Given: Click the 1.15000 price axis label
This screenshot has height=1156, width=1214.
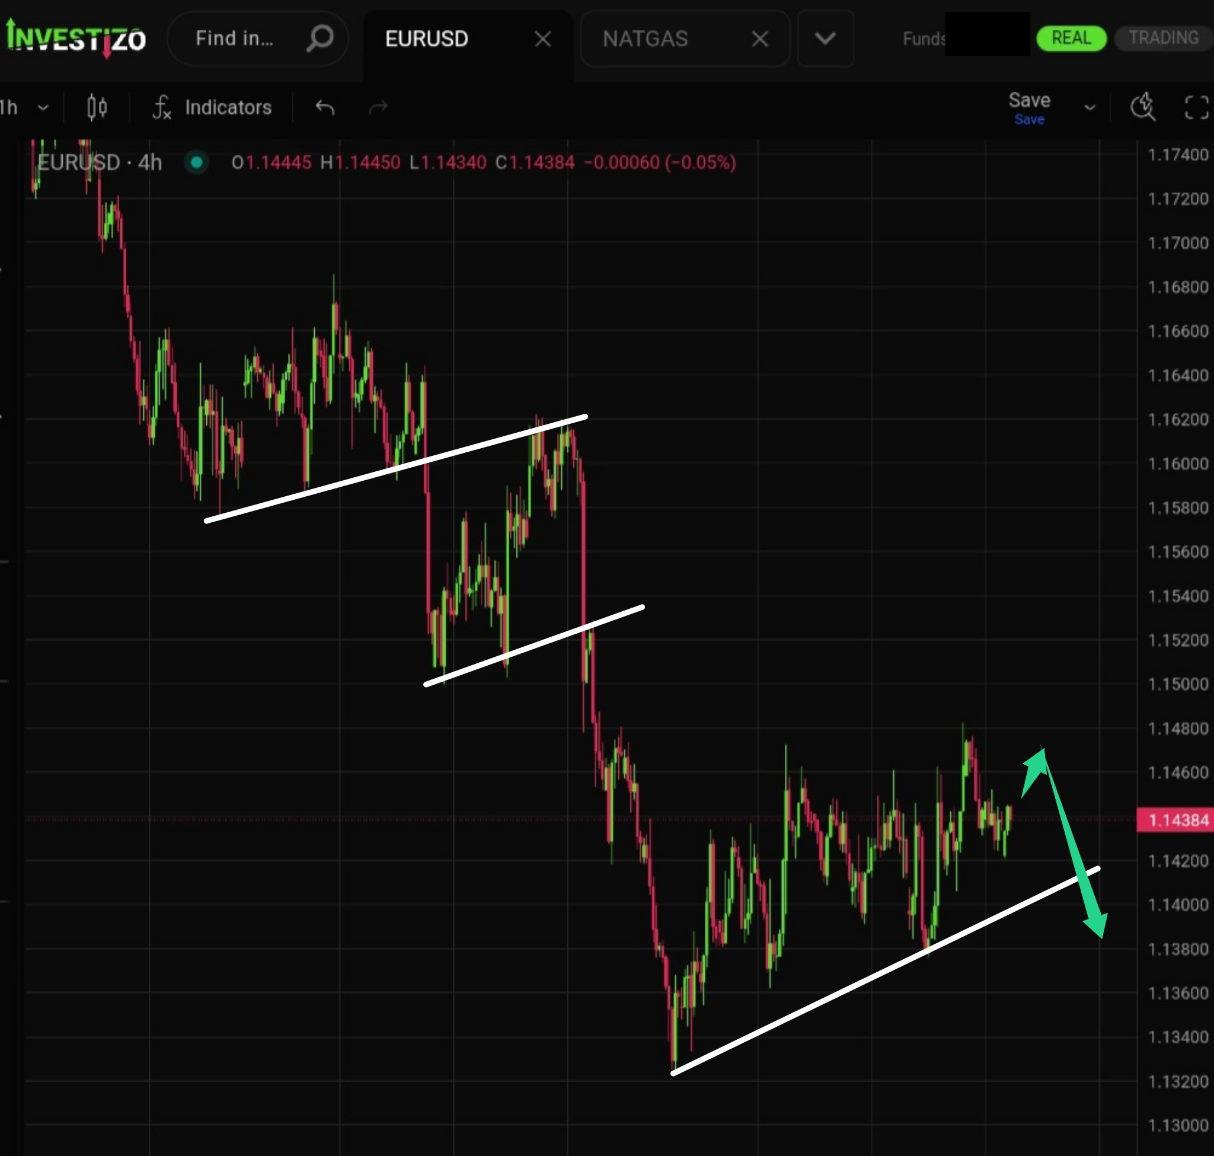Looking at the screenshot, I should click(x=1178, y=684).
